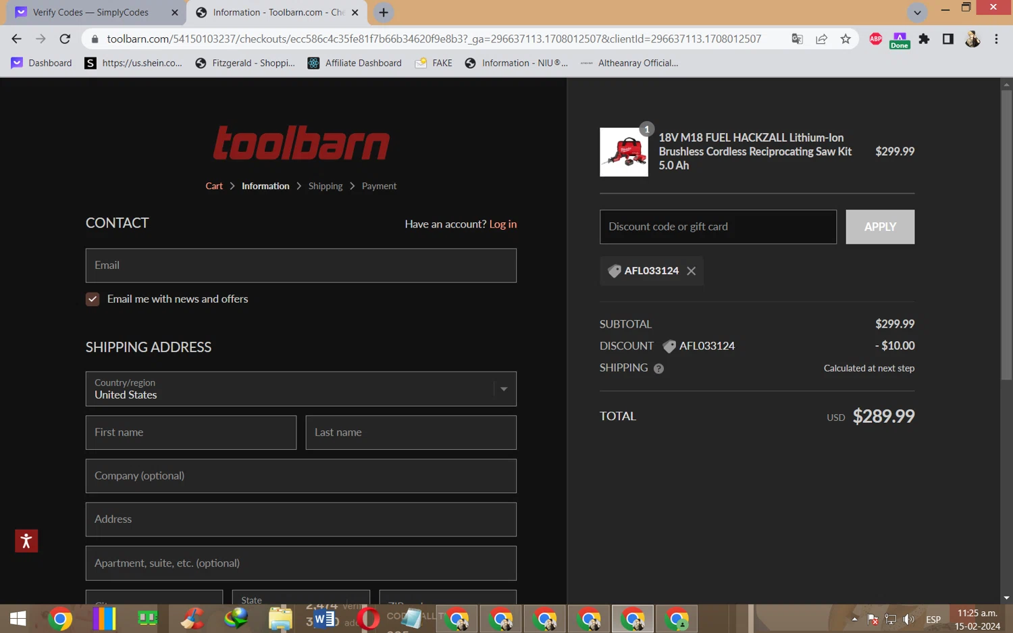Click the First name field
The width and height of the screenshot is (1013, 633).
point(191,432)
